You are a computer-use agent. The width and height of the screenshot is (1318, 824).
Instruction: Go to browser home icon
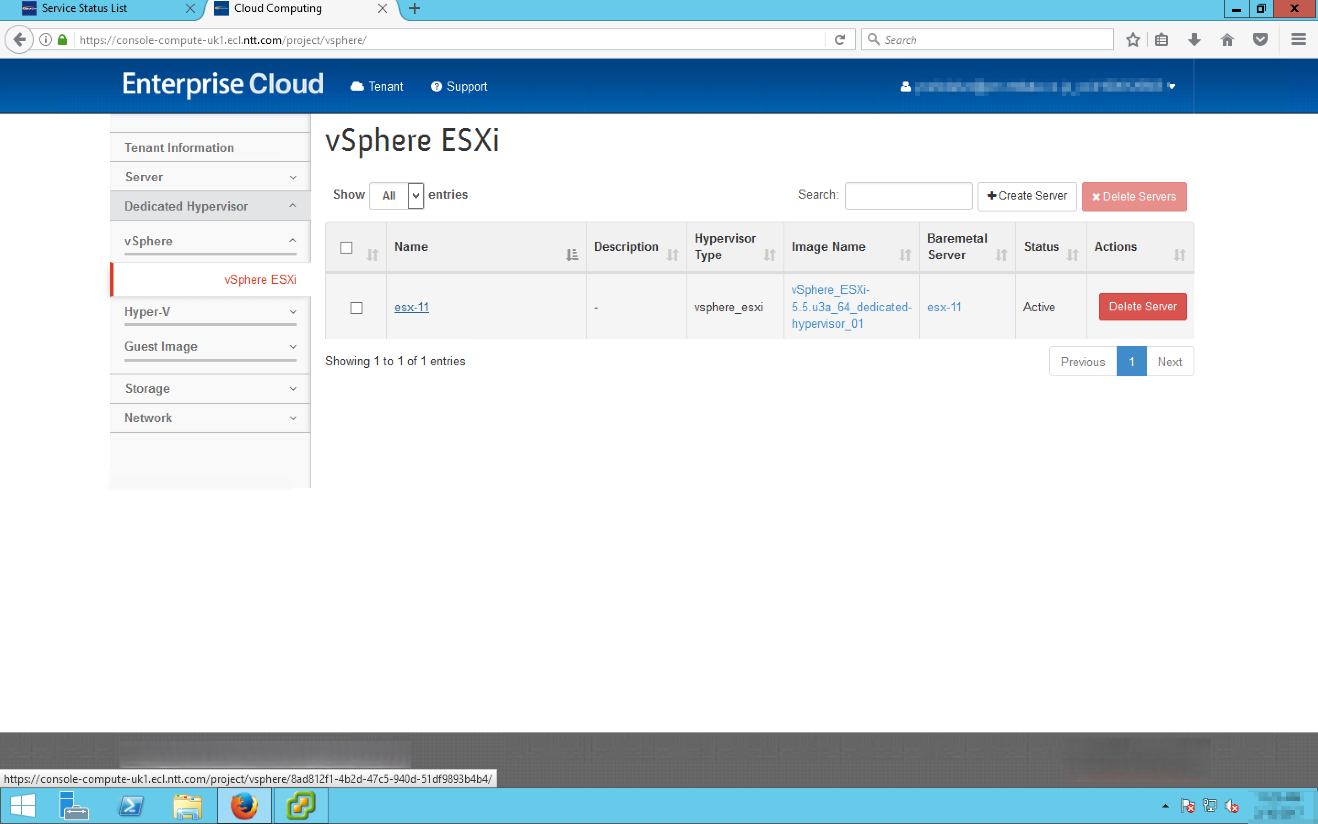1227,40
